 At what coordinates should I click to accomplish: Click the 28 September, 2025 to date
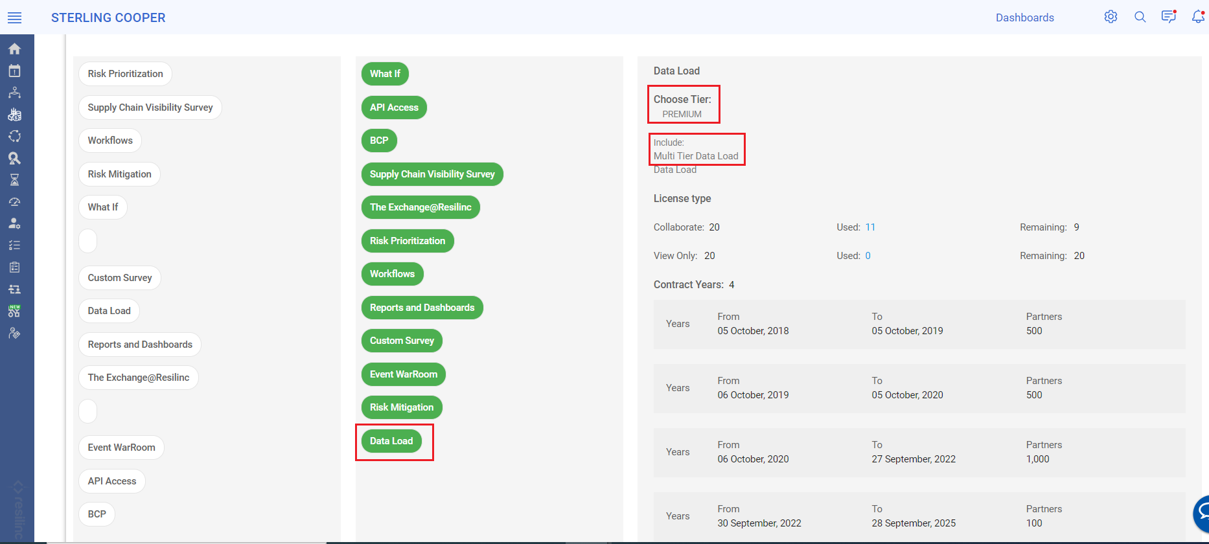[x=914, y=523]
